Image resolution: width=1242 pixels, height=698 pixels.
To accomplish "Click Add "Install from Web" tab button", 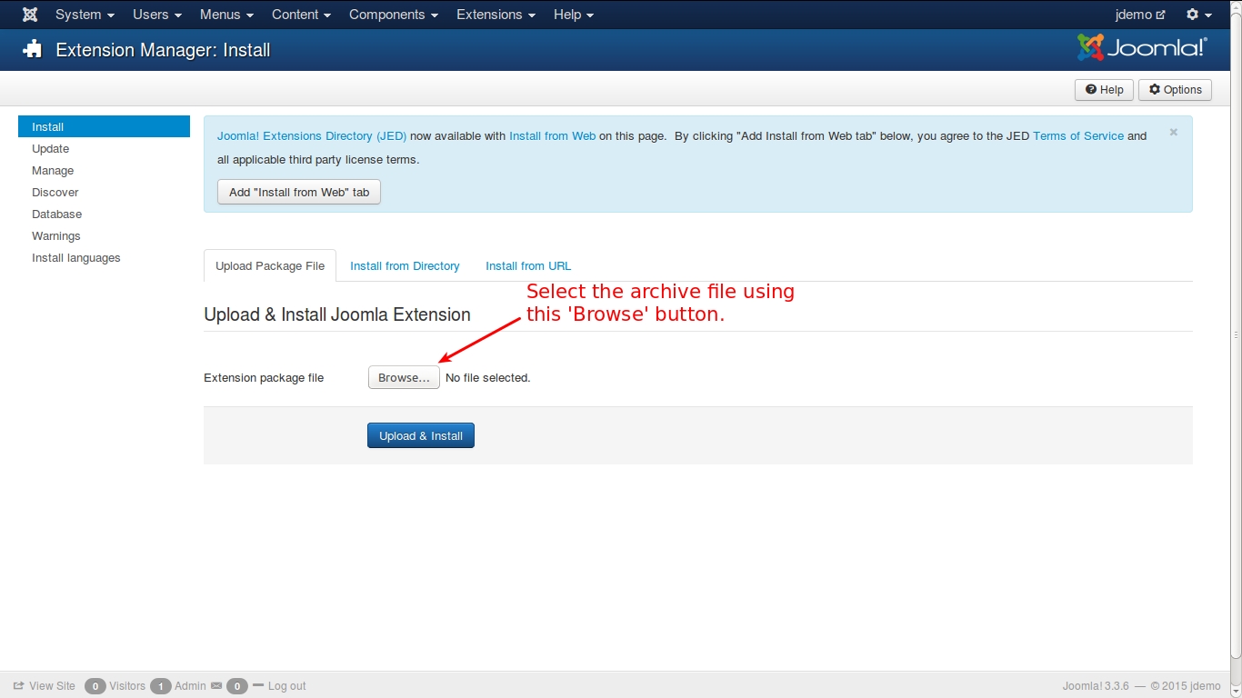I will coord(299,193).
